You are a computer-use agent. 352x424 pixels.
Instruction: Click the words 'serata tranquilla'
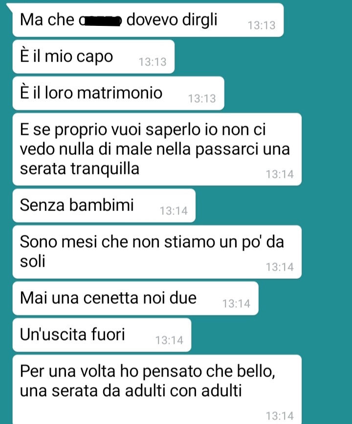80,169
